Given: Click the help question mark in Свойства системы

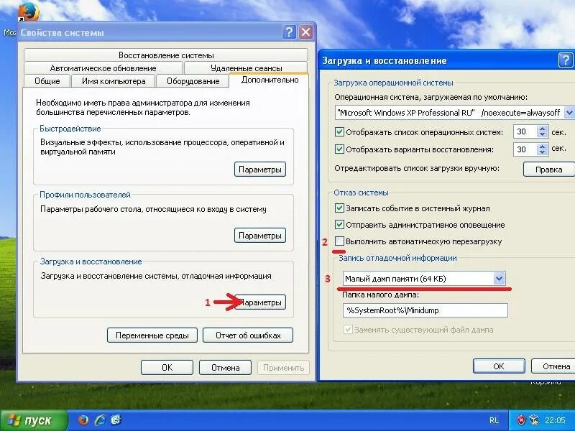Looking at the screenshot, I should (x=289, y=32).
